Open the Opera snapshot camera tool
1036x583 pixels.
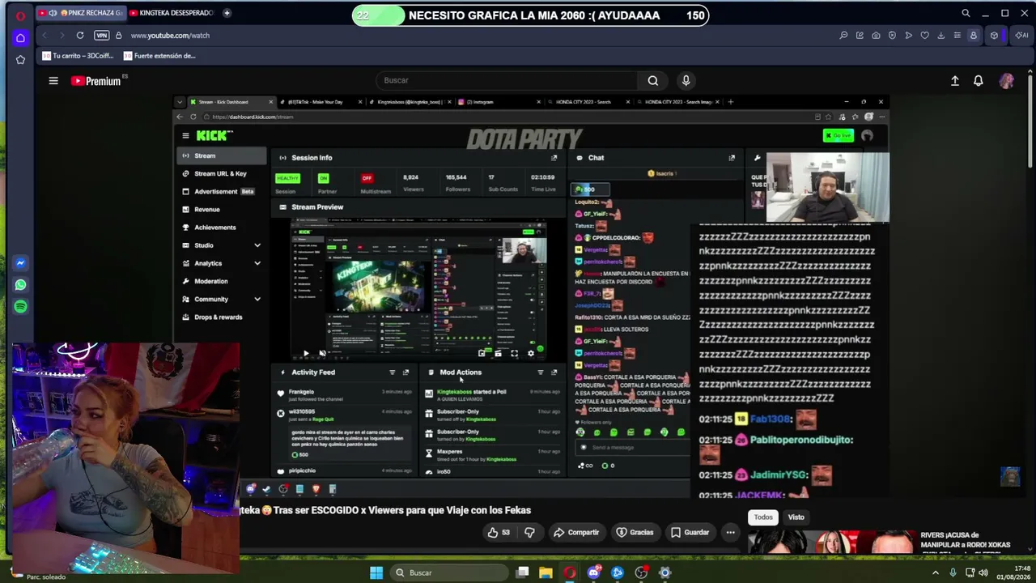click(876, 36)
